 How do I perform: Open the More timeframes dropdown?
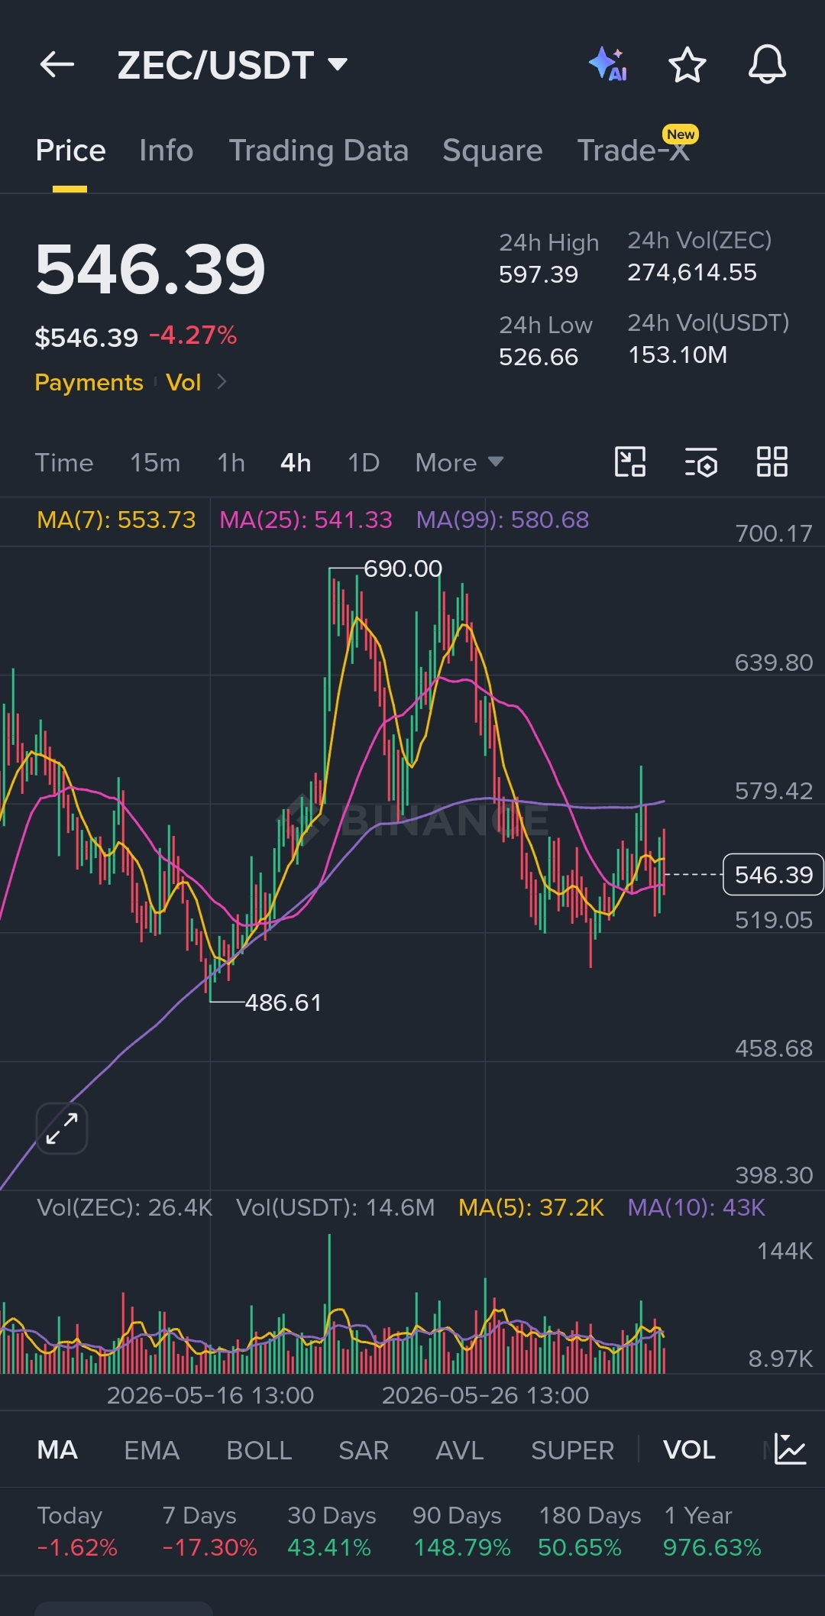459,463
